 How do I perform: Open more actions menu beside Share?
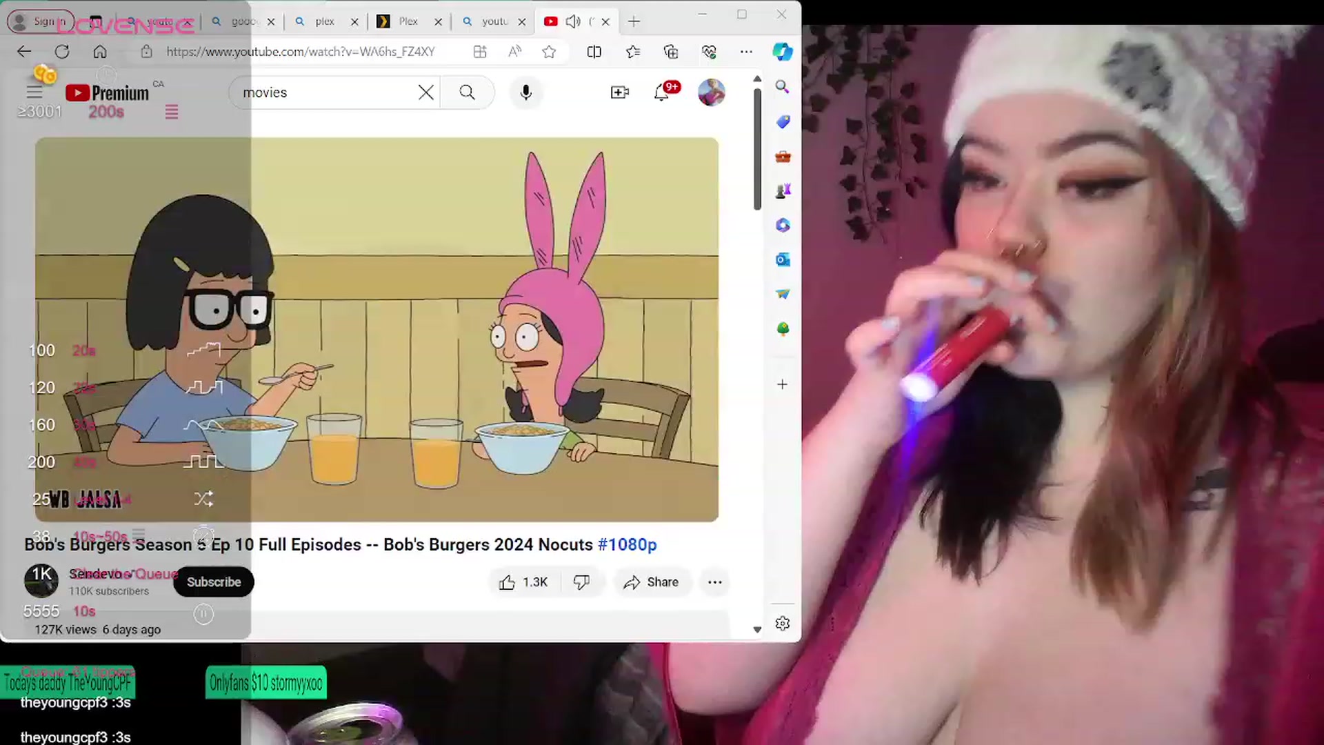pyautogui.click(x=714, y=582)
